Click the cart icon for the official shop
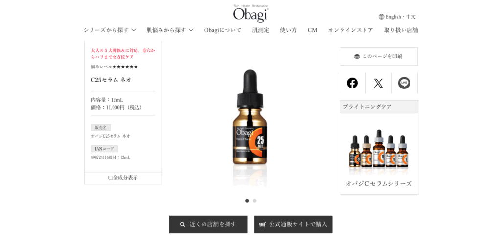The image size is (501, 241). (x=262, y=224)
